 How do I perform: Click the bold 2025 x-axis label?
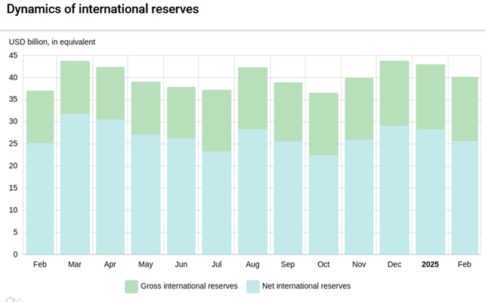[430, 264]
